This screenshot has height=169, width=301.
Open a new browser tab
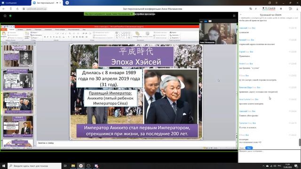[x=67, y=3]
